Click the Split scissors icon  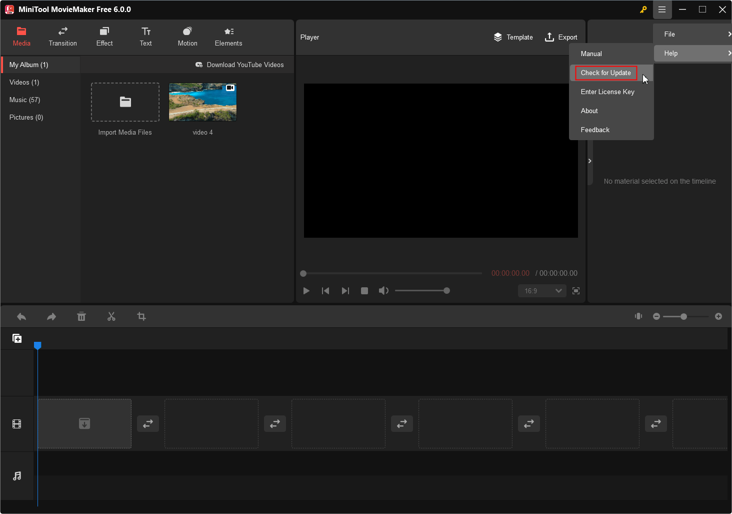(x=111, y=316)
